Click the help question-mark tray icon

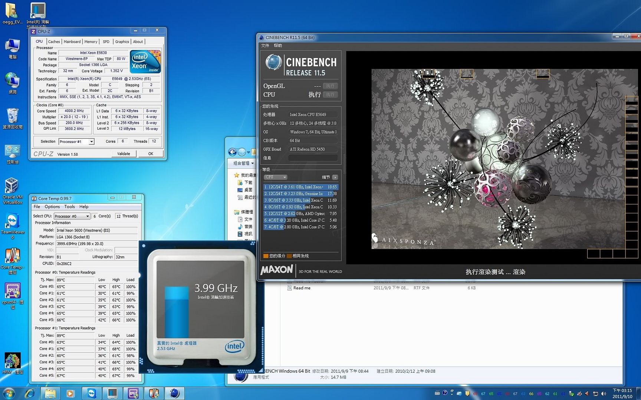tap(445, 393)
